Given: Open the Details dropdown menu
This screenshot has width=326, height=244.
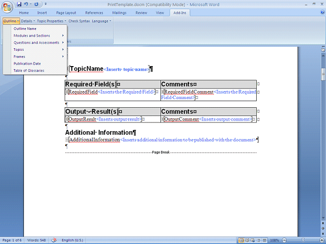Looking at the screenshot, I should point(28,21).
